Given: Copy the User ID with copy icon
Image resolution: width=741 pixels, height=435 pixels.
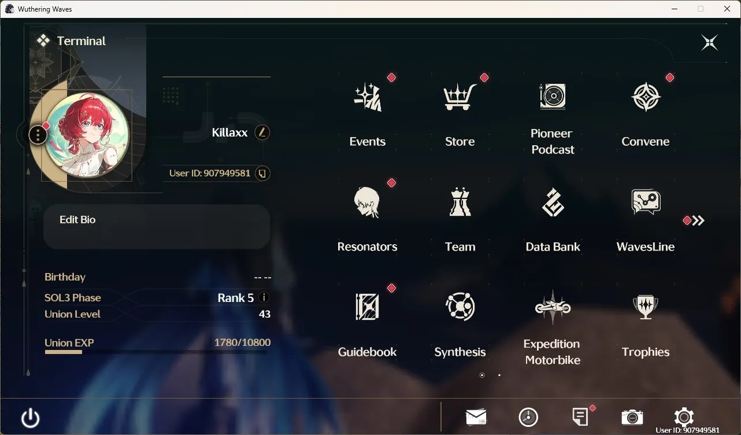Looking at the screenshot, I should (263, 174).
